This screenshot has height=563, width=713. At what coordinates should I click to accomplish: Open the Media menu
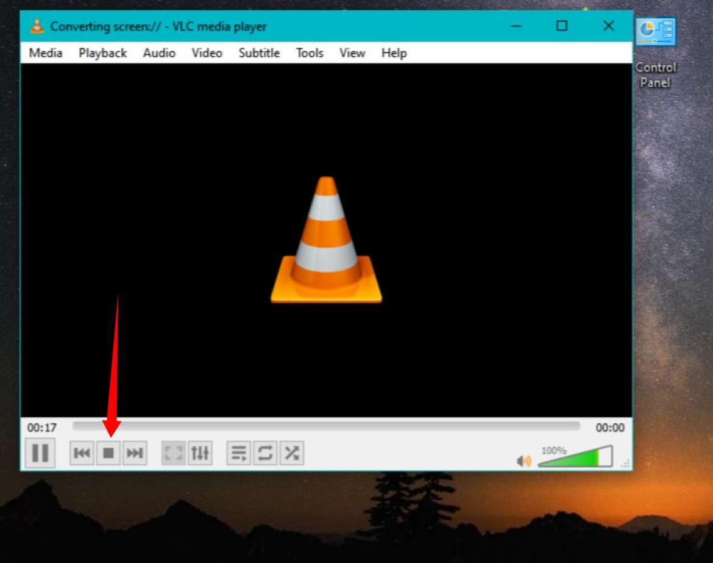pos(46,53)
